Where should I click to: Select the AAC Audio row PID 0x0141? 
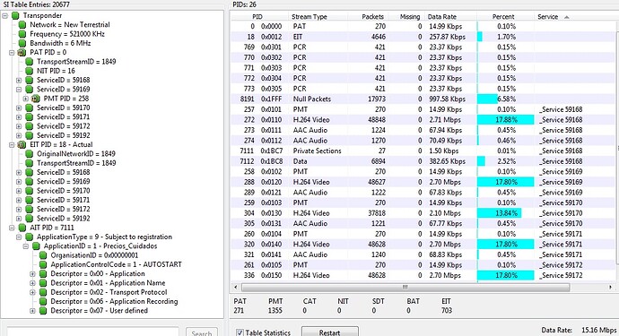pos(423,254)
